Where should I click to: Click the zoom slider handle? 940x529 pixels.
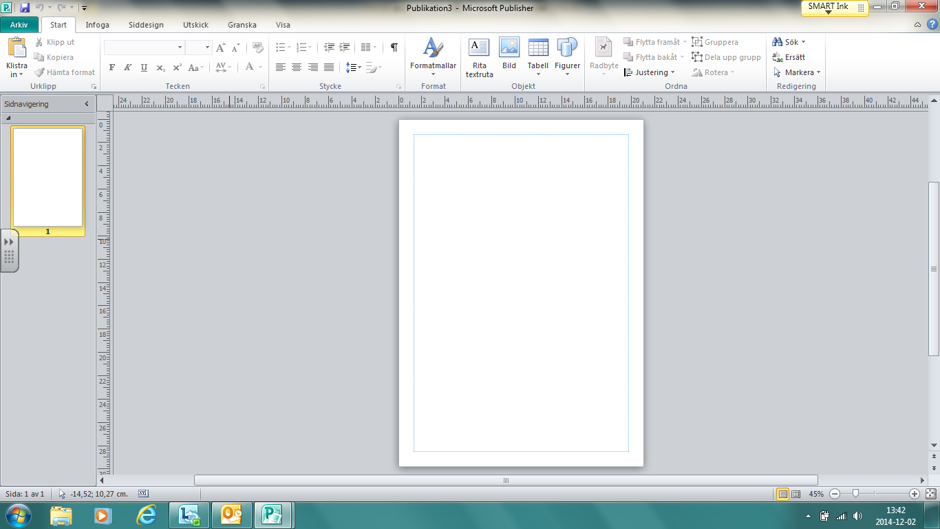tap(855, 494)
